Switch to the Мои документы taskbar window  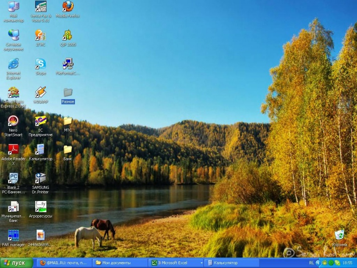tap(120, 263)
